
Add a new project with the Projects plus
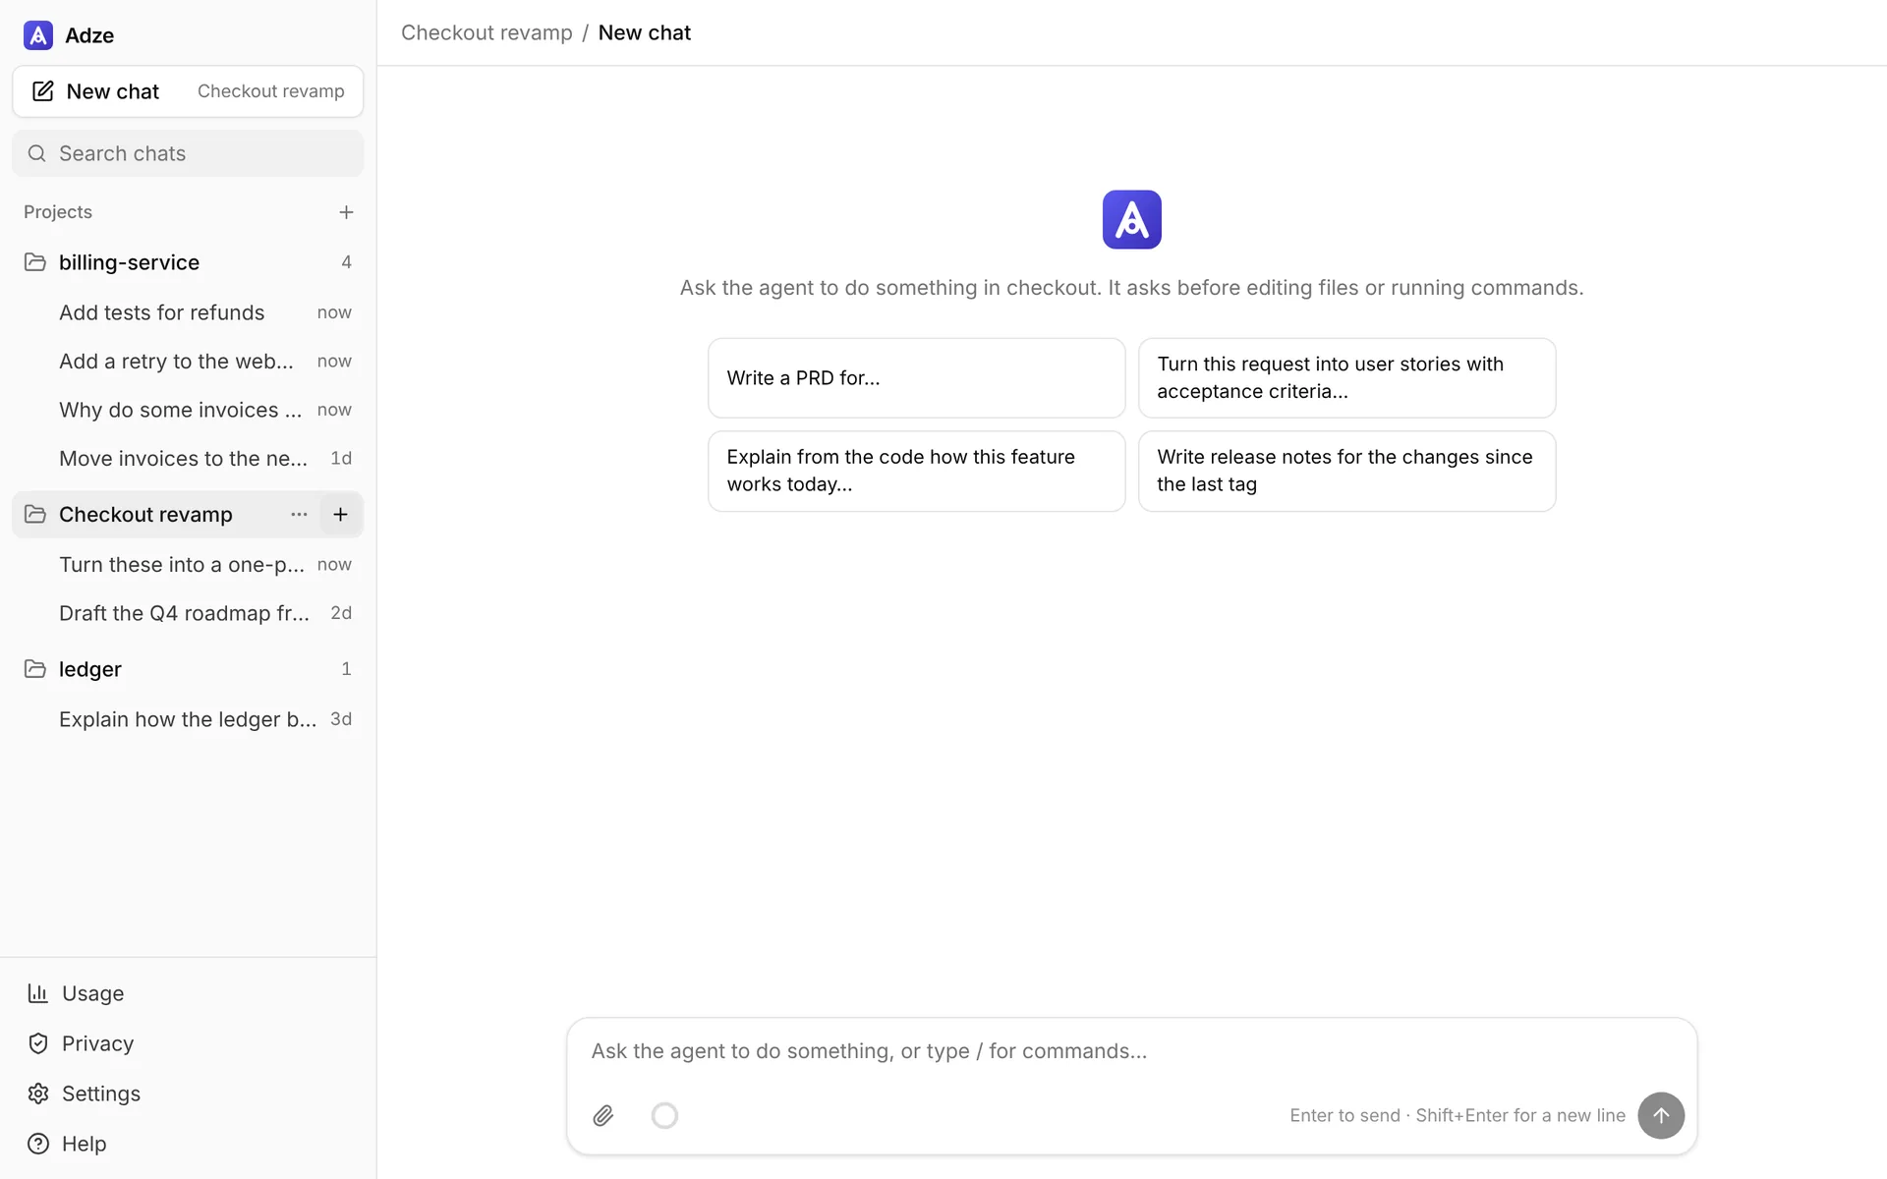click(x=346, y=212)
